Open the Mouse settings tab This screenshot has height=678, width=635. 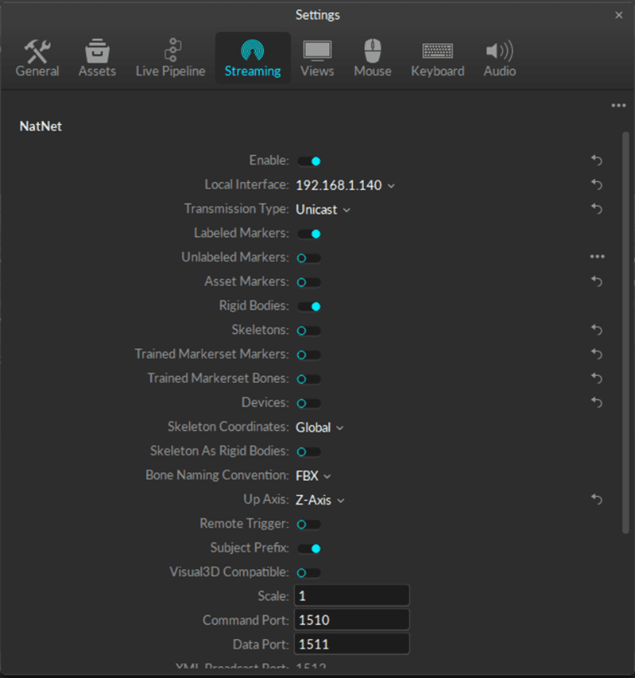pyautogui.click(x=372, y=58)
